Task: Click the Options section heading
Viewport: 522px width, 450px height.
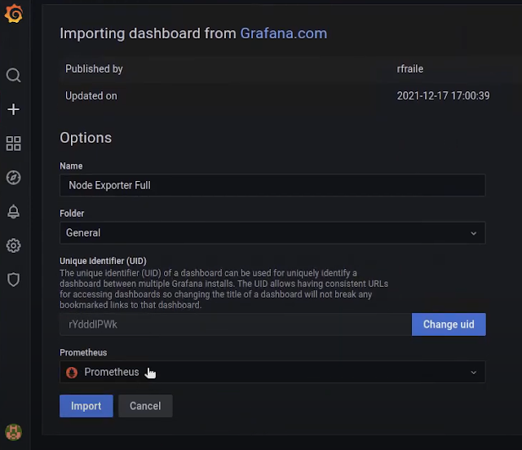Action: pos(86,138)
